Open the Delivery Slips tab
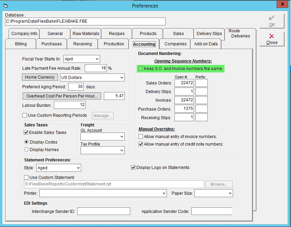291x227 pixels. point(209,34)
